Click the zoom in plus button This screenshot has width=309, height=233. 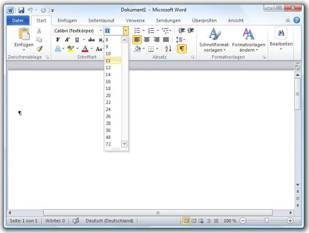point(290,221)
